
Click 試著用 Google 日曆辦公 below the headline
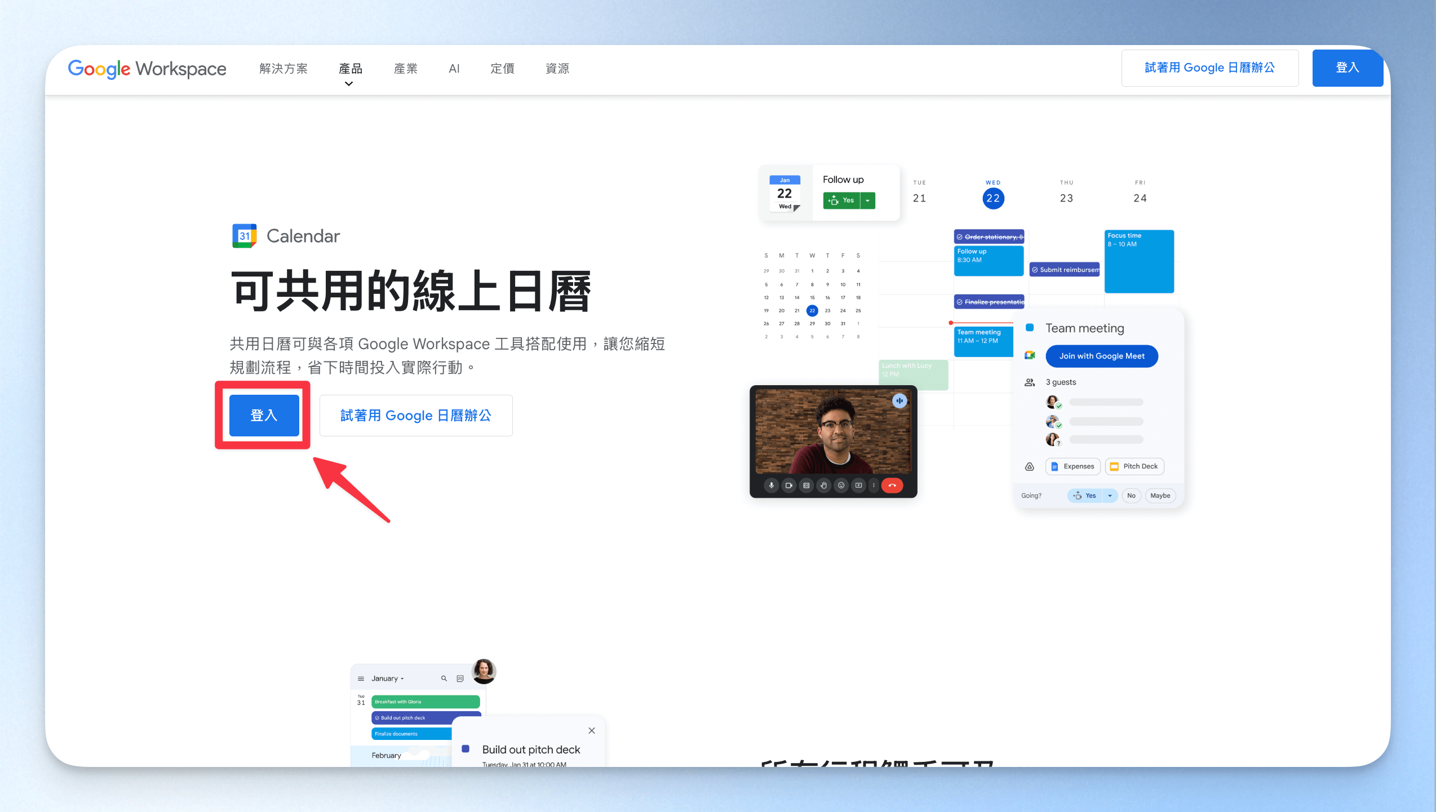click(416, 416)
